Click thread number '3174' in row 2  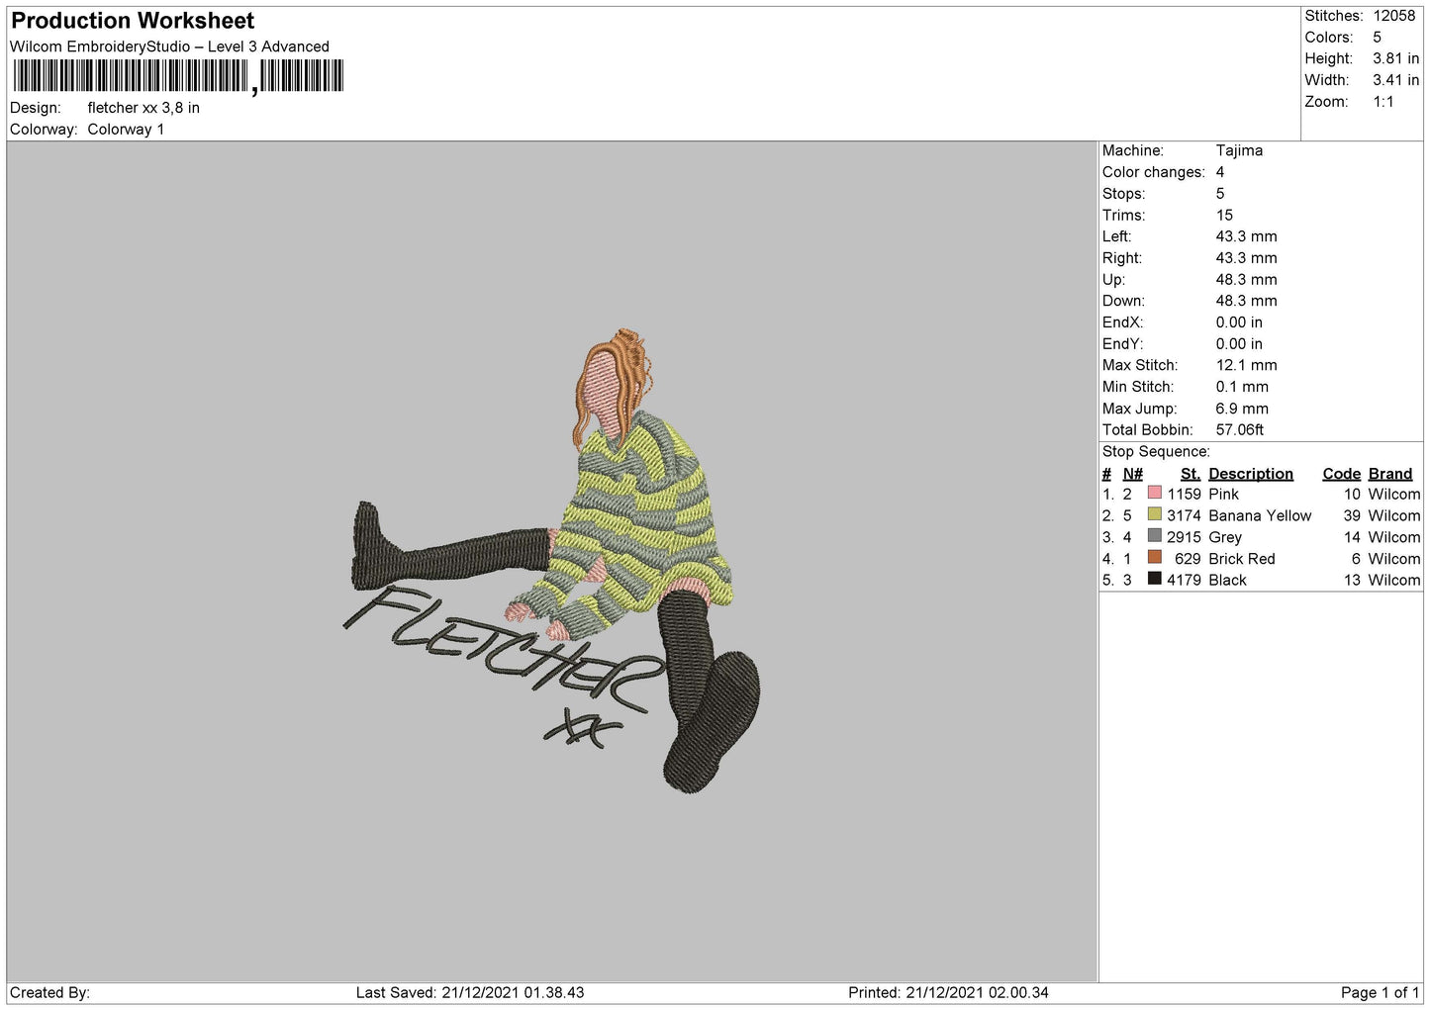pyautogui.click(x=1184, y=515)
